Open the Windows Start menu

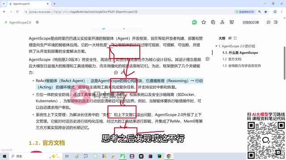click(x=4, y=156)
